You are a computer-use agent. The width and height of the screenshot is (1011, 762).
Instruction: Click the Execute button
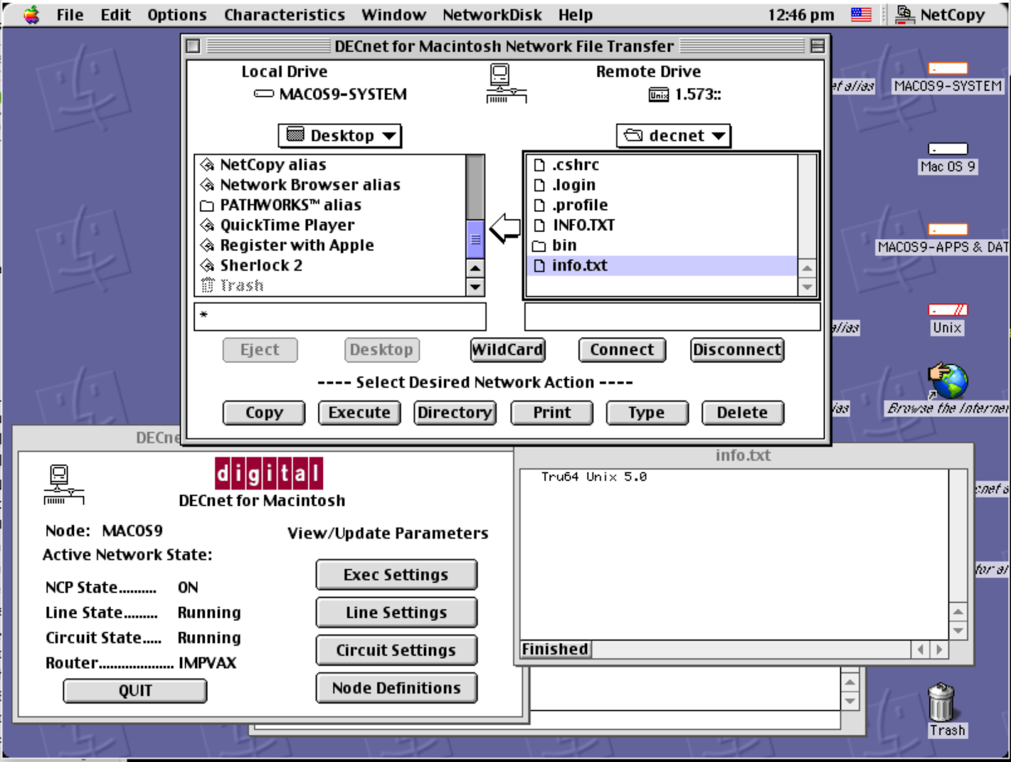click(360, 413)
